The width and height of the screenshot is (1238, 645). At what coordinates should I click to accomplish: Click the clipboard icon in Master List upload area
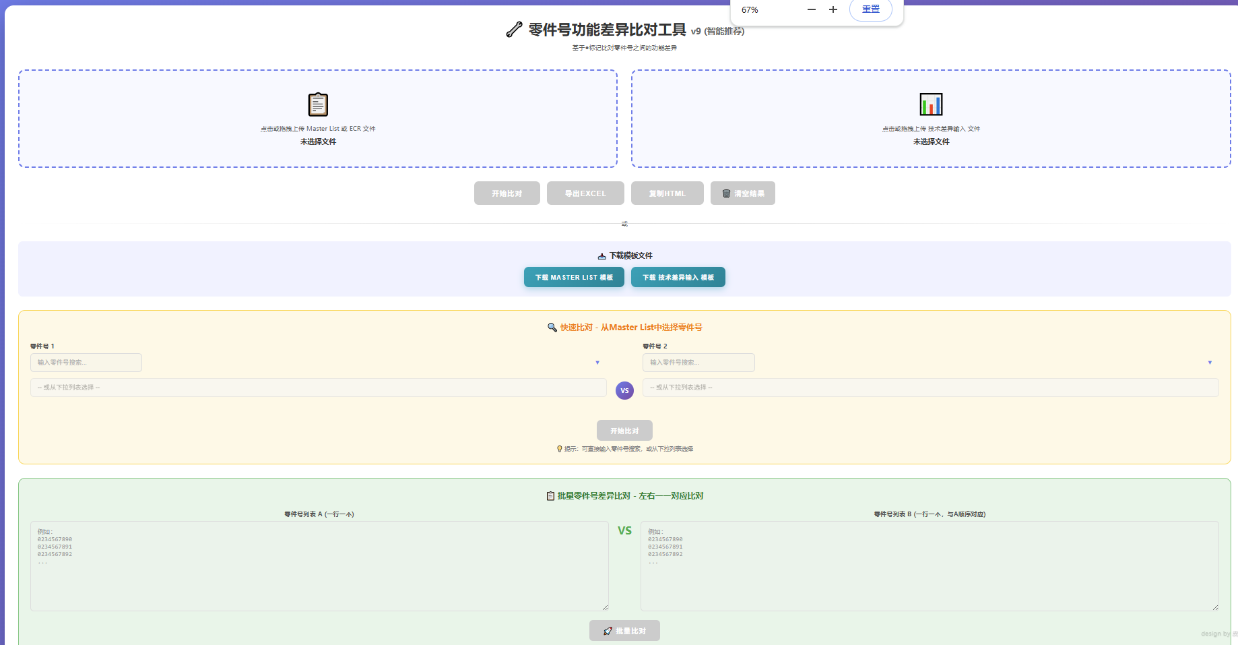pyautogui.click(x=318, y=104)
